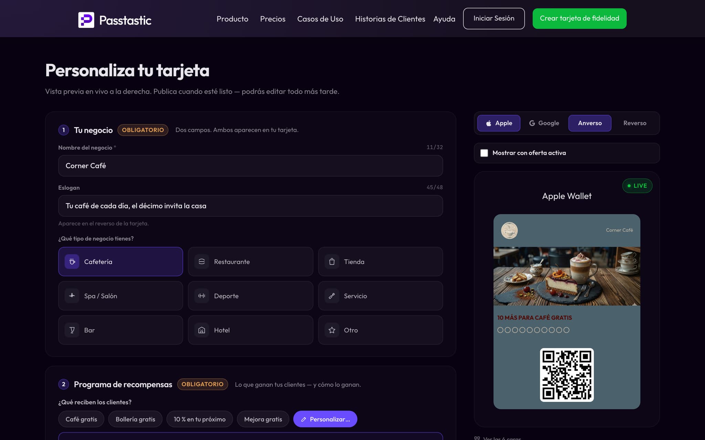Select the Spa / Salón sparkle icon
The width and height of the screenshot is (705, 440).
72,296
